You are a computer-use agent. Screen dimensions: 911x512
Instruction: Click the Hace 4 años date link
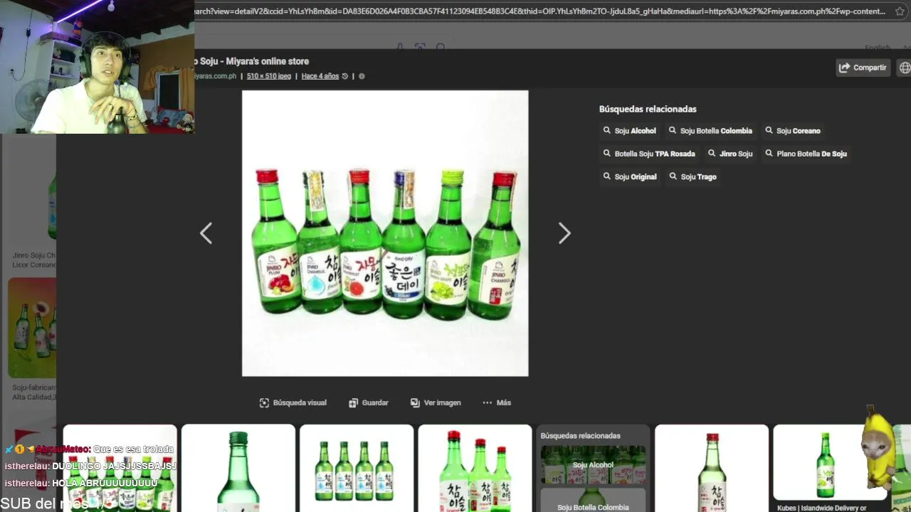pyautogui.click(x=320, y=76)
